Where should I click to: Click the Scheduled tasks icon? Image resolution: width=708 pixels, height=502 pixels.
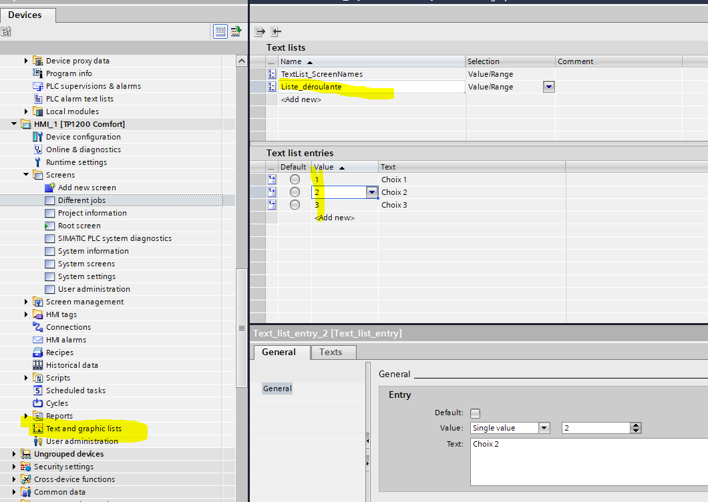(38, 391)
